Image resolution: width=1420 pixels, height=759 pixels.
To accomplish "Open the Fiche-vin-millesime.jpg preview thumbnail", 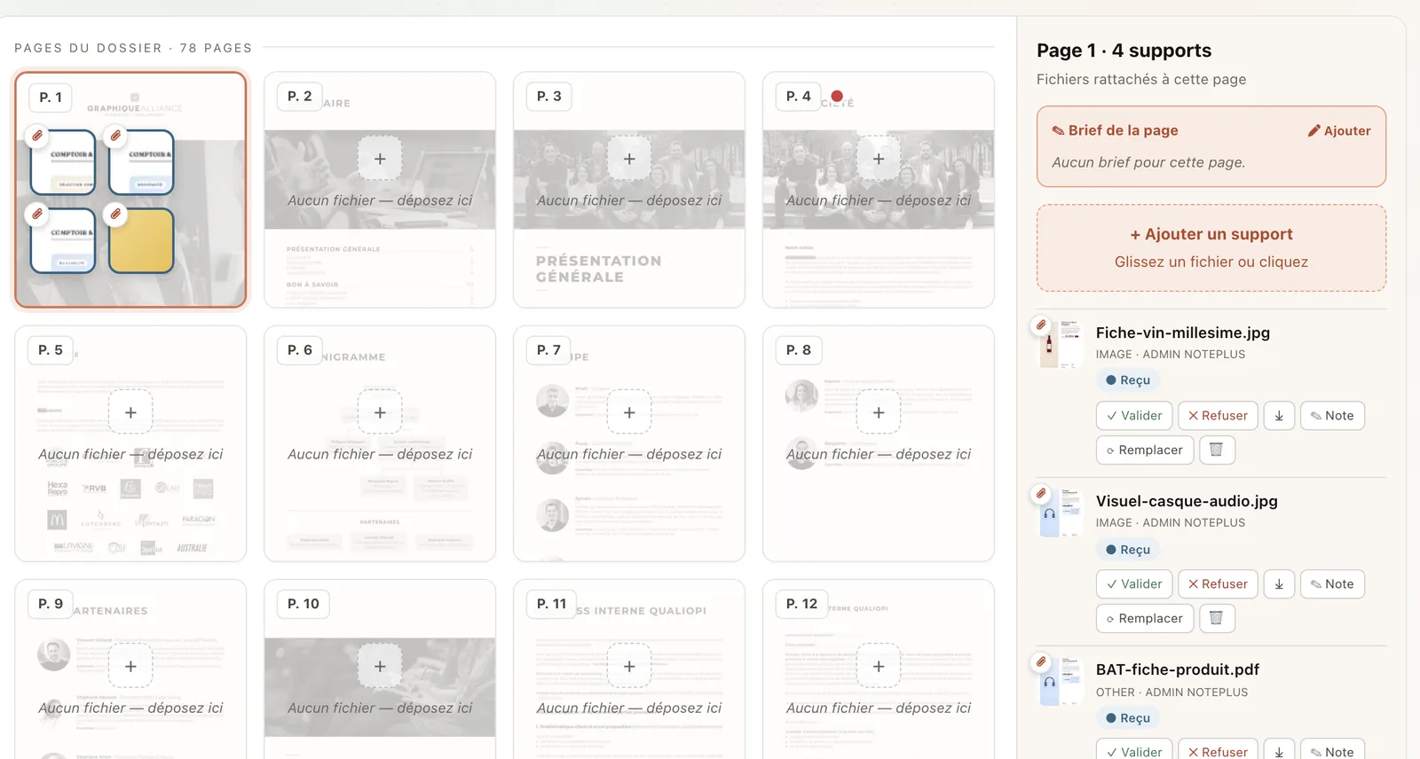I will (1061, 344).
